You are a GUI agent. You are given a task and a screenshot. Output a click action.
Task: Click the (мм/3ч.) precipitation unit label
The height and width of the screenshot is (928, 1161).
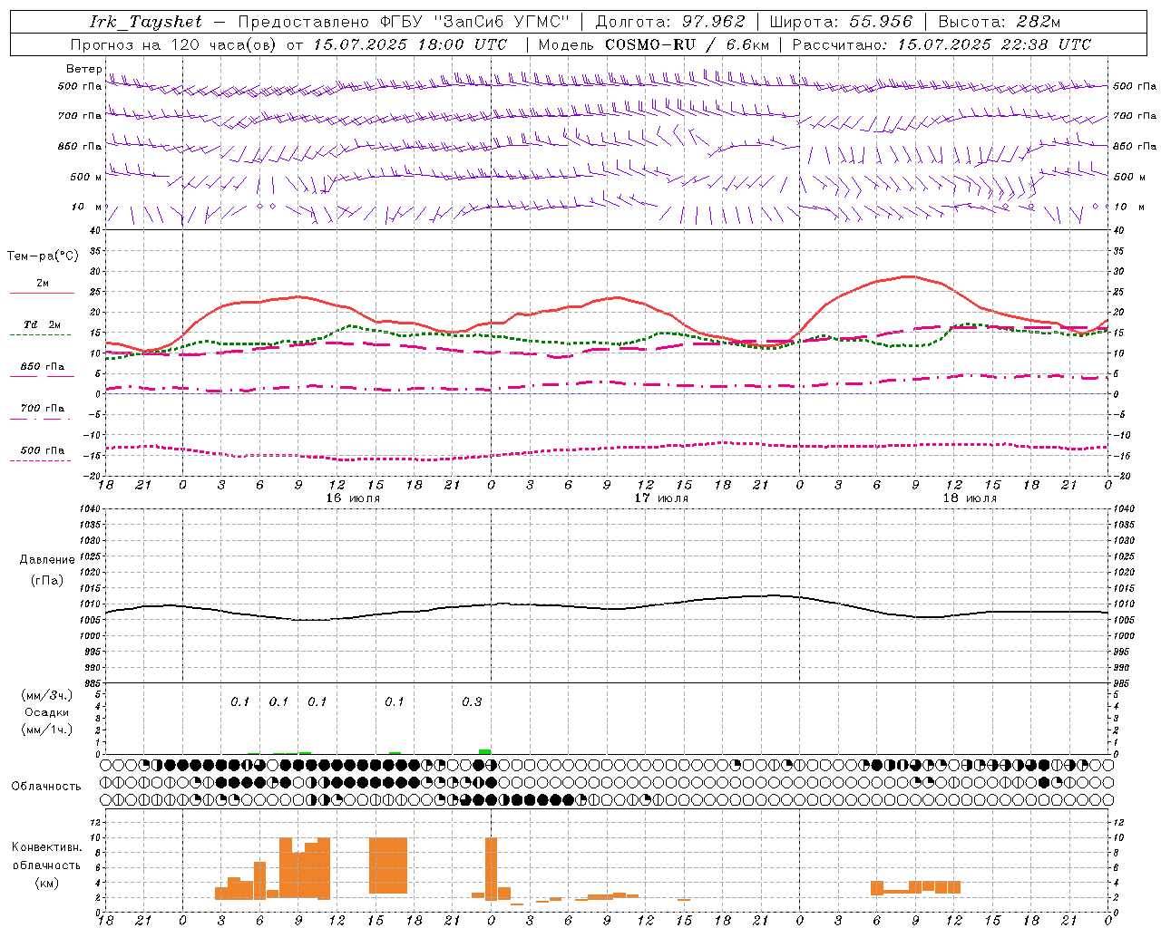(x=47, y=695)
